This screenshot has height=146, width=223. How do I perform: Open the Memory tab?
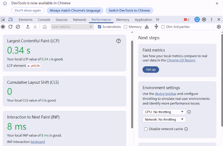[x=123, y=20]
